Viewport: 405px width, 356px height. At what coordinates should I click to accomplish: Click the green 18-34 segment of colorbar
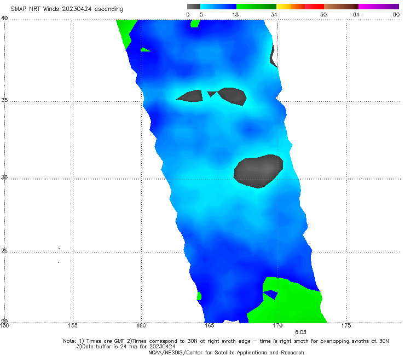(256, 7)
